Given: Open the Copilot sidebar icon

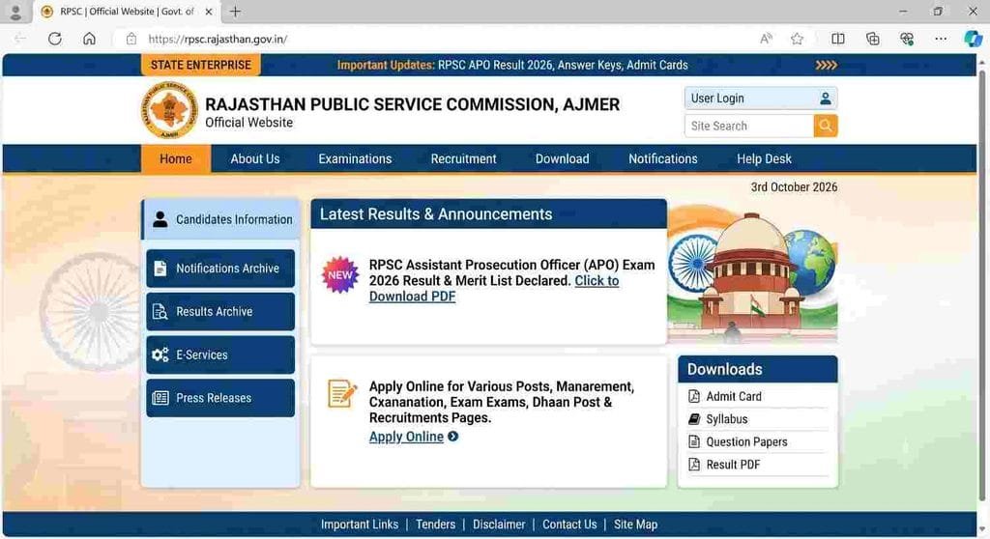Looking at the screenshot, I should 973,39.
